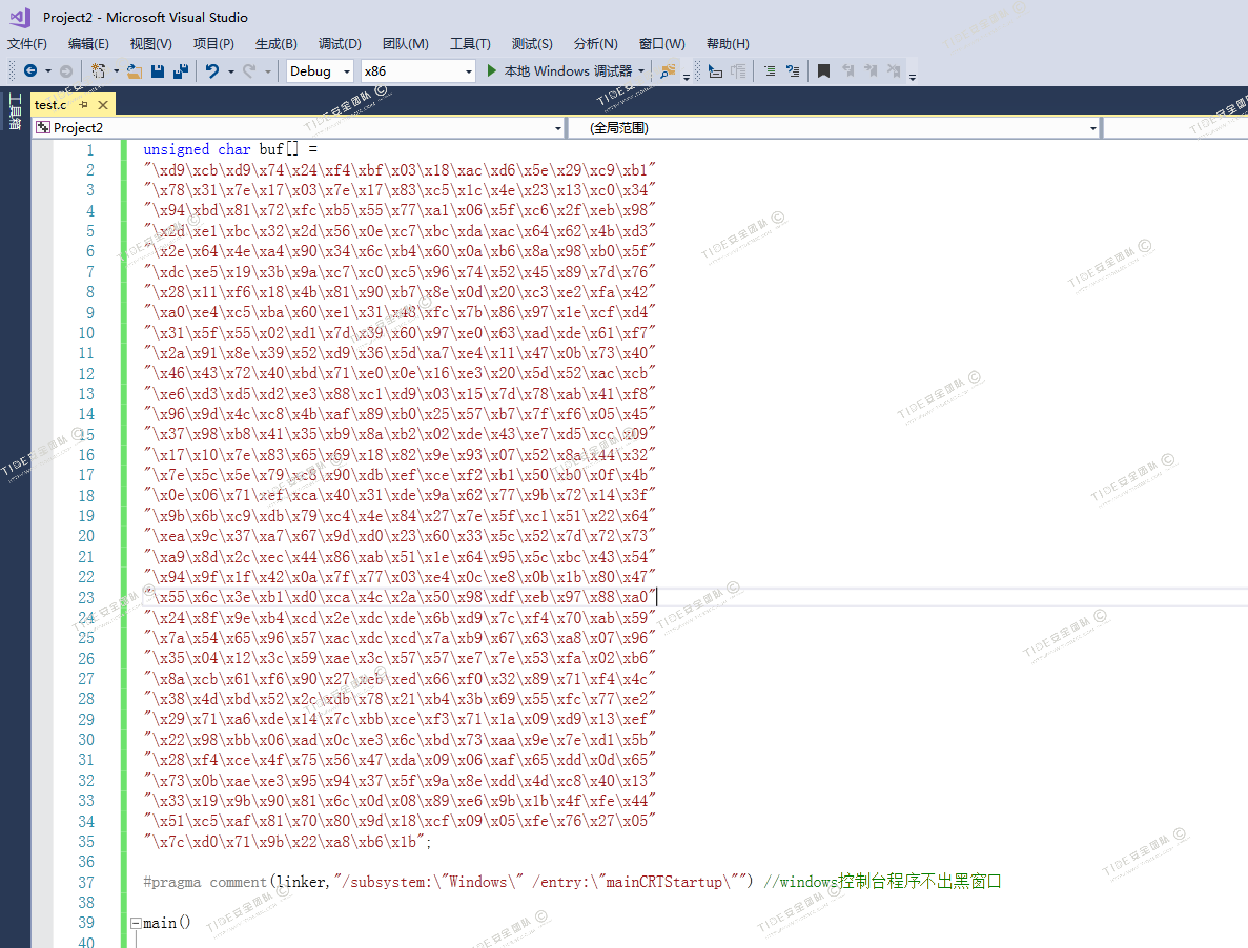
Task: Open the 工具箱 side panel tab
Action: coord(15,112)
